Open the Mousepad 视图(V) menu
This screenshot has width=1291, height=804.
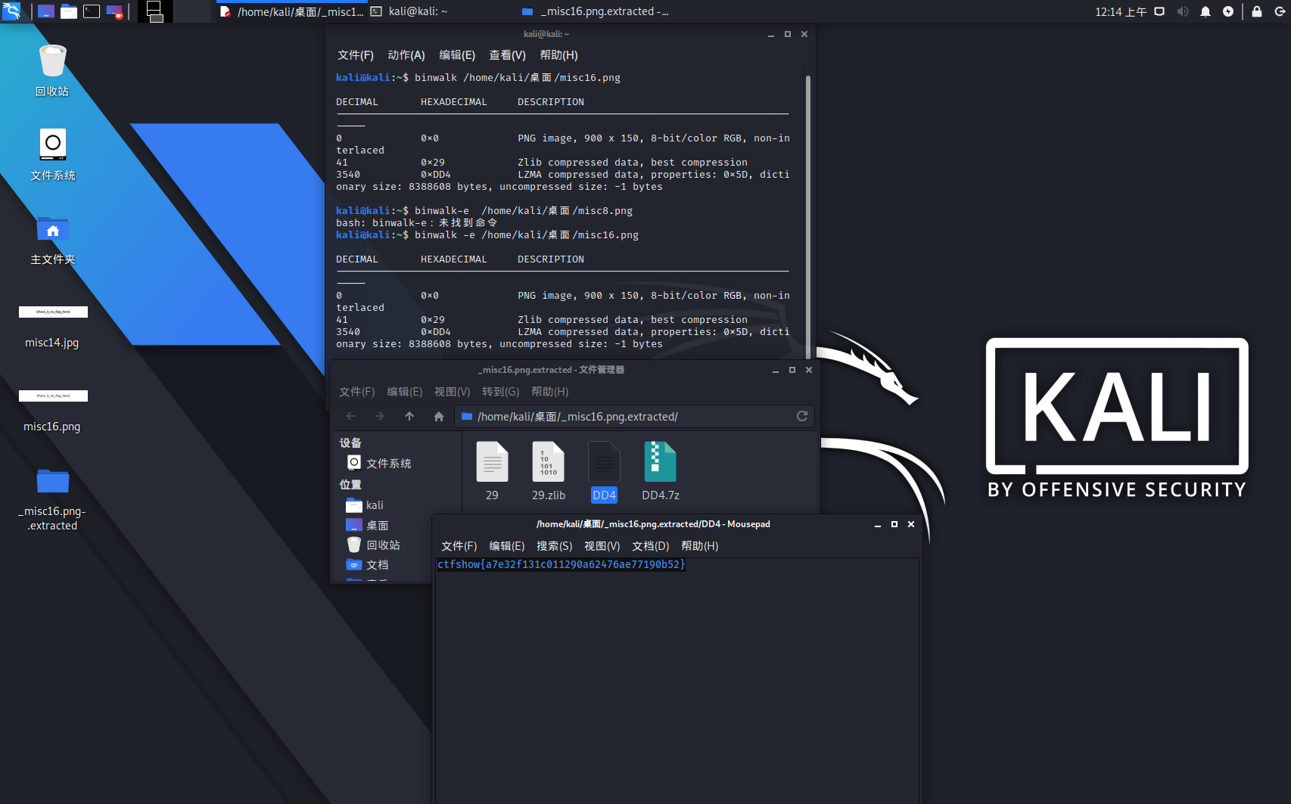(x=602, y=546)
